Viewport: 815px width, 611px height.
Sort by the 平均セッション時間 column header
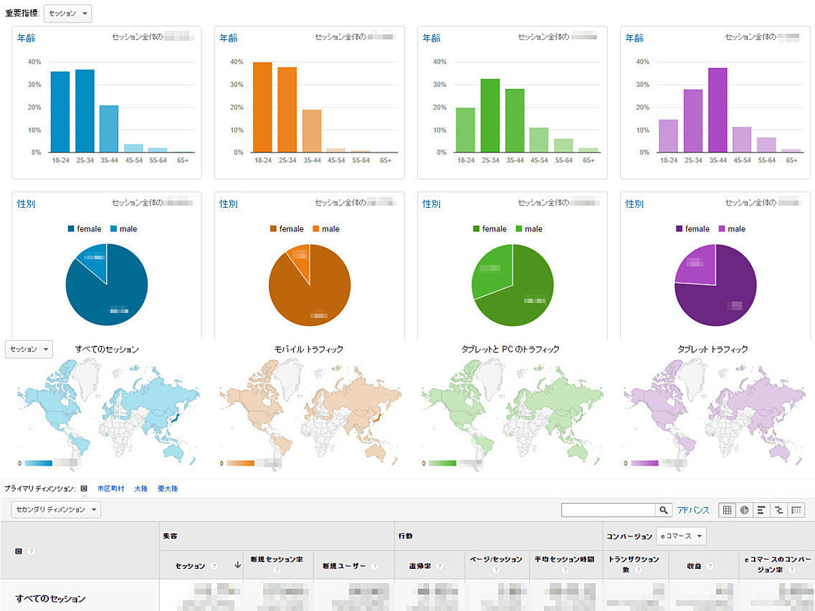click(x=564, y=559)
